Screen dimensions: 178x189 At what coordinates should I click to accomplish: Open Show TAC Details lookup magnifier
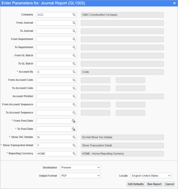(74, 137)
